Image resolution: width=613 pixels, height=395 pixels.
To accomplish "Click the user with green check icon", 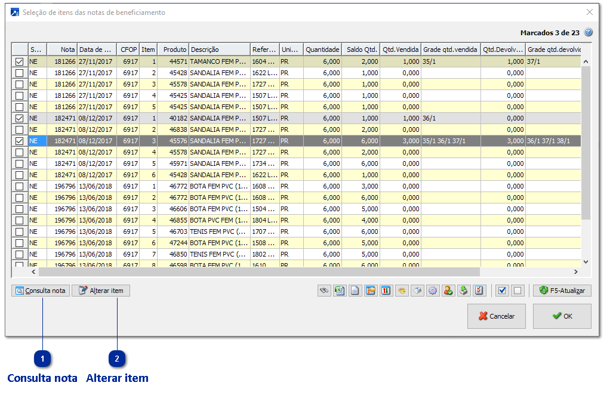I will 448,291.
